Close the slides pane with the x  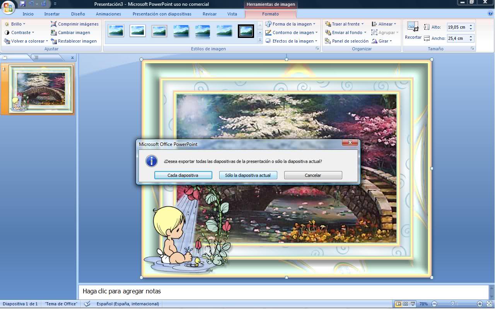click(x=72, y=58)
